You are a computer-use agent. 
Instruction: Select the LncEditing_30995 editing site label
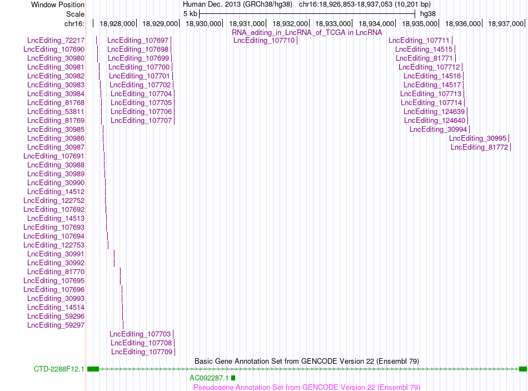[x=478, y=138]
